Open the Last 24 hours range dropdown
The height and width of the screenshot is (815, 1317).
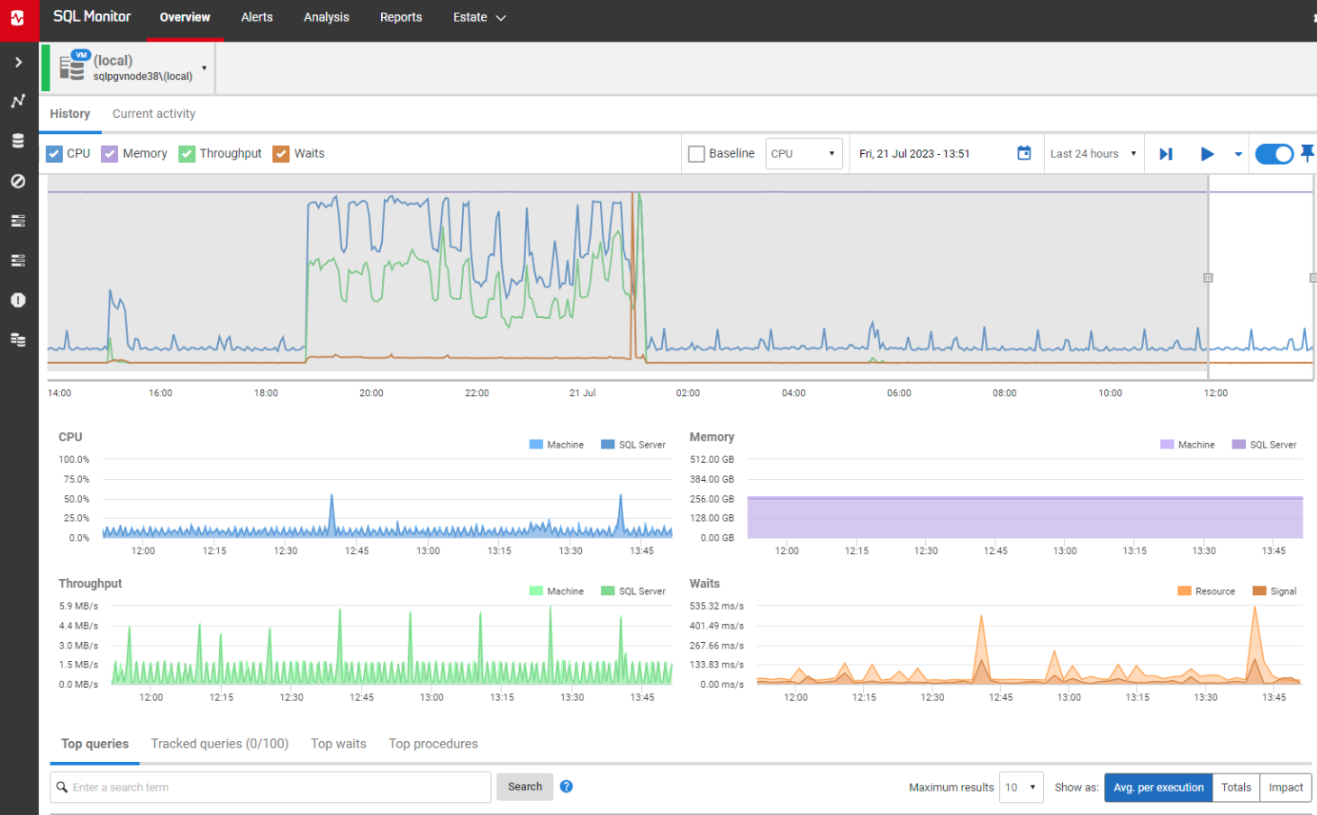[1093, 154]
